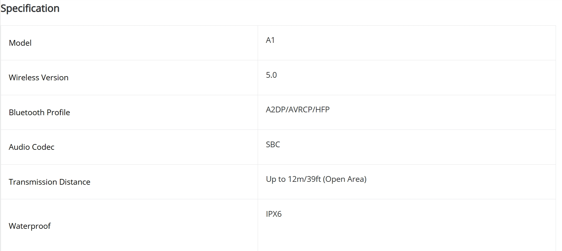This screenshot has width=562, height=251.
Task: Click the word Profile in table
Action: click(58, 112)
